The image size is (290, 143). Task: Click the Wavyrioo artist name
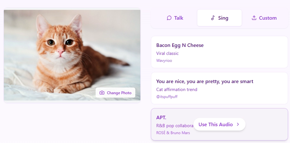164,60
